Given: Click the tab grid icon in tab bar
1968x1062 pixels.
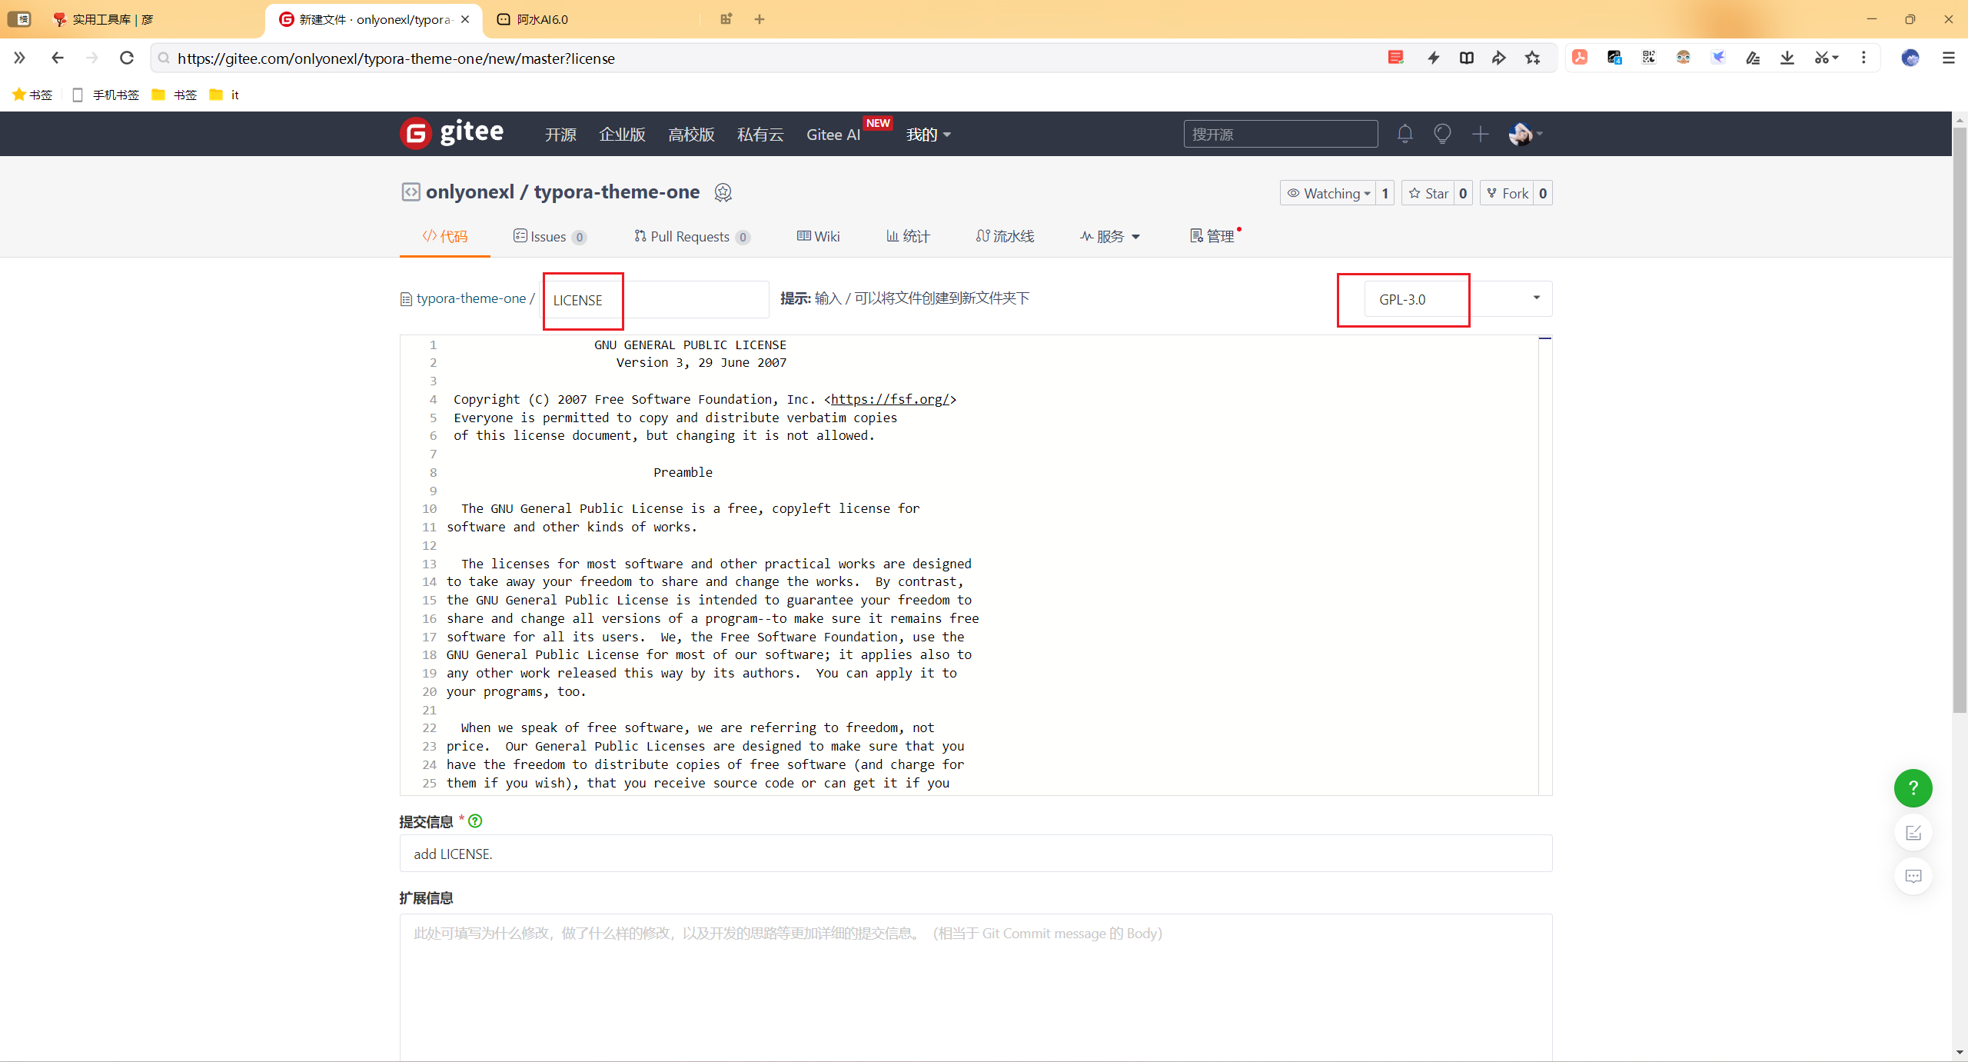Looking at the screenshot, I should [x=726, y=19].
